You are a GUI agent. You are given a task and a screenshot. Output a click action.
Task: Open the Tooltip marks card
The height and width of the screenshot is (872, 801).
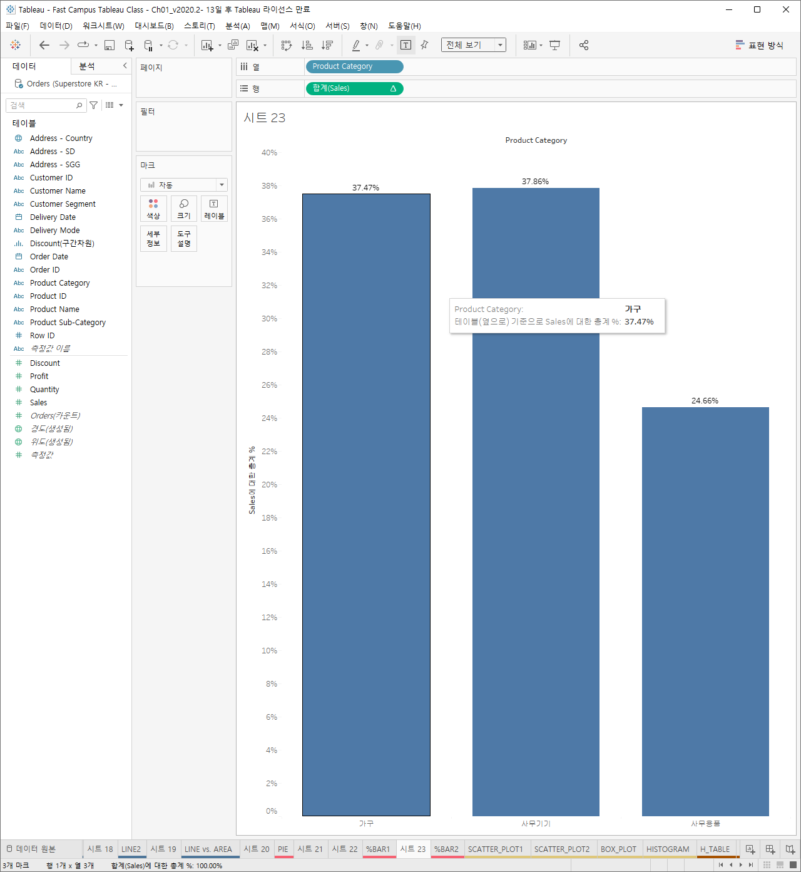point(184,238)
